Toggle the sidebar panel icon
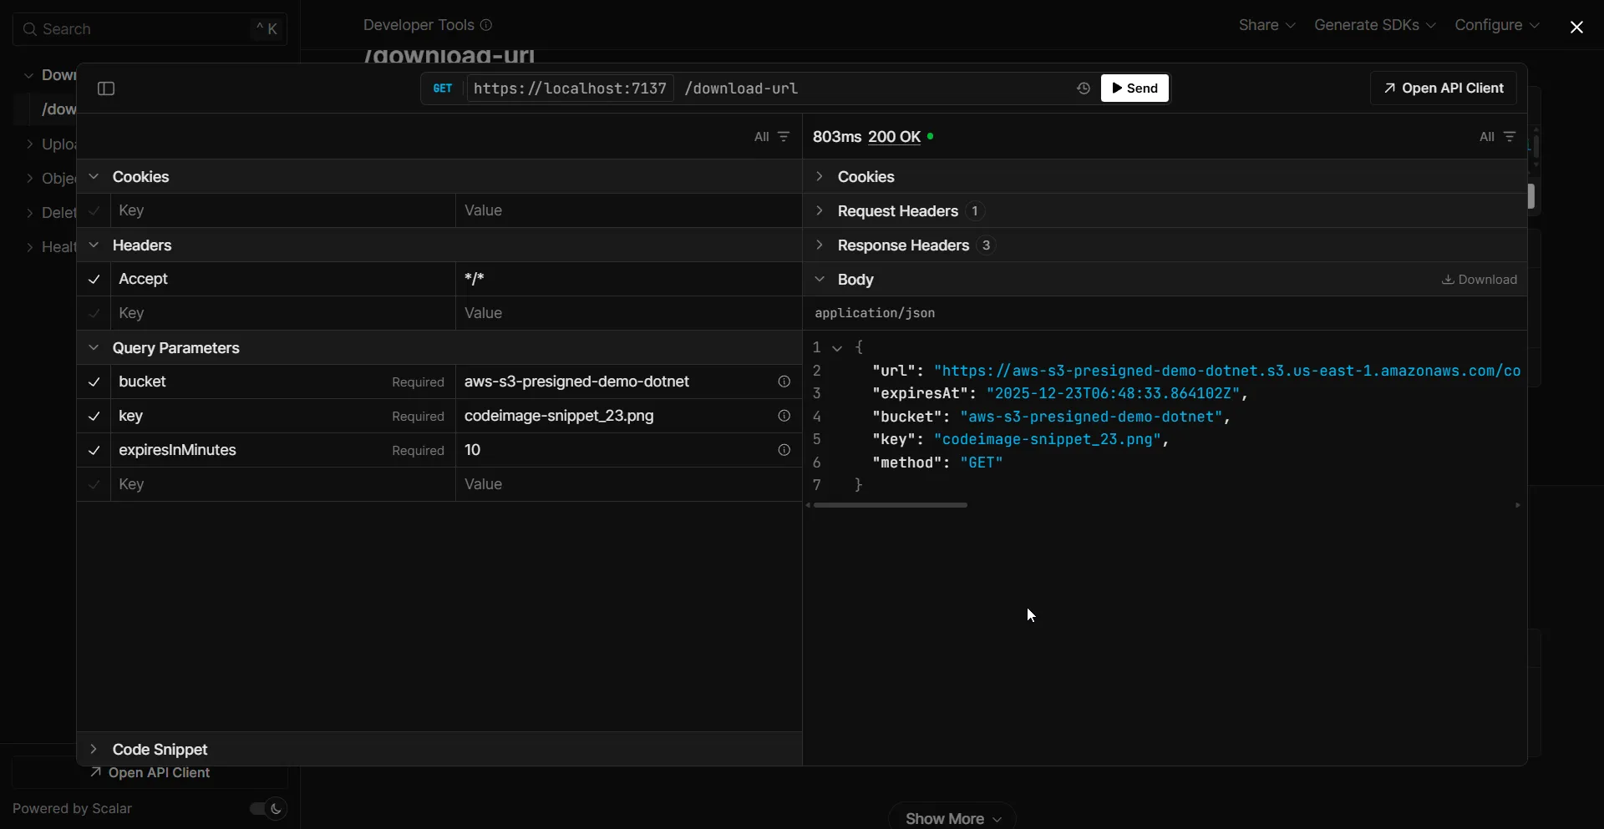 tap(106, 88)
